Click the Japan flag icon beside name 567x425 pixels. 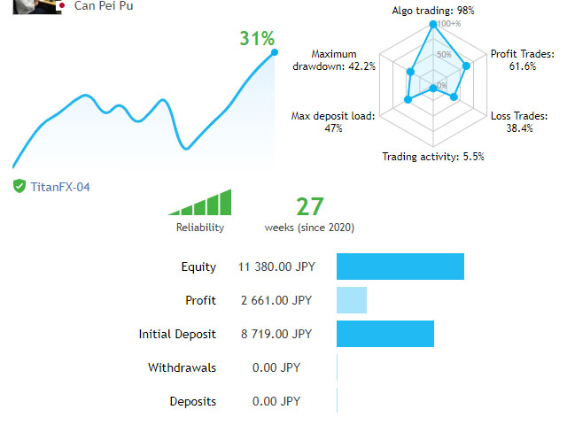tap(61, 5)
